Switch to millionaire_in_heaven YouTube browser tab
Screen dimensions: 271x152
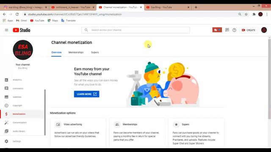pyautogui.click(x=73, y=7)
